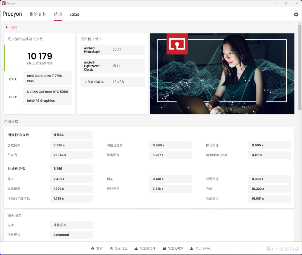
Task: Click the 详细分数 section heading
Action: click(x=11, y=121)
